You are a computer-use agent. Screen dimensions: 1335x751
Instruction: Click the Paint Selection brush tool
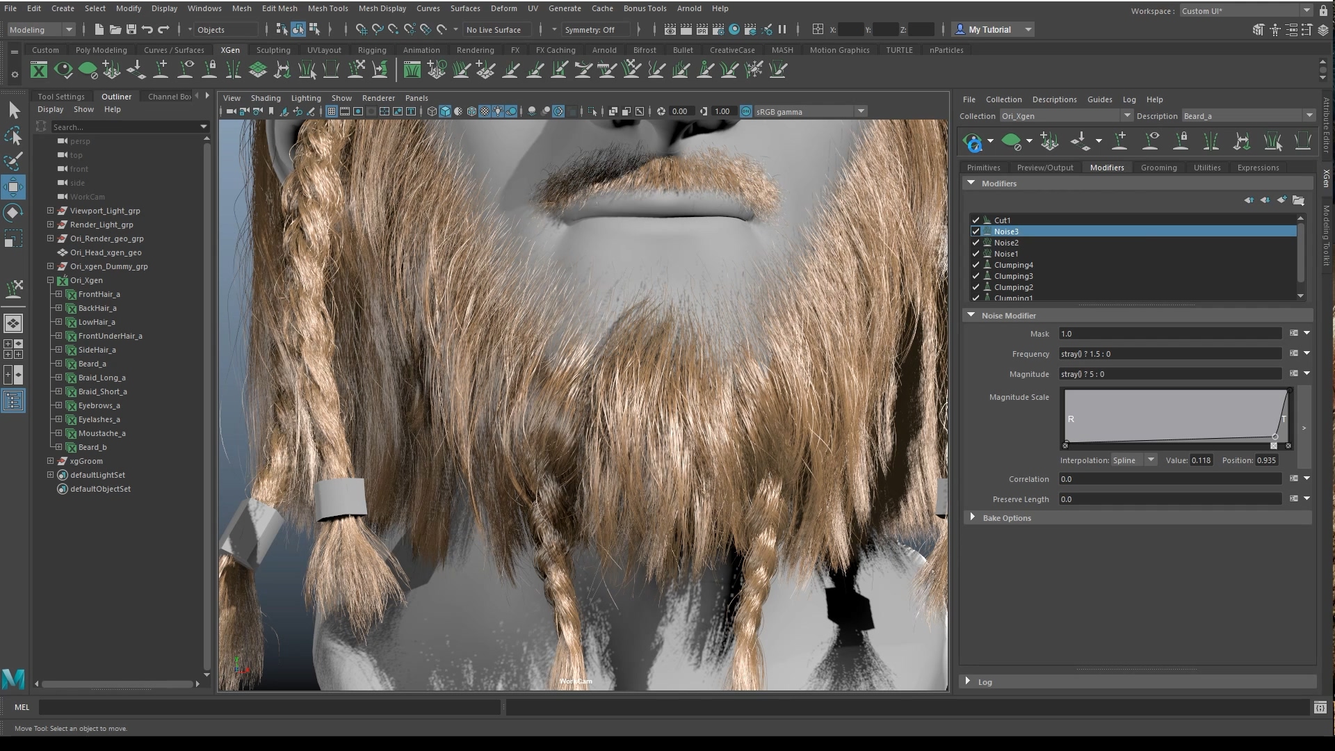pos(13,161)
